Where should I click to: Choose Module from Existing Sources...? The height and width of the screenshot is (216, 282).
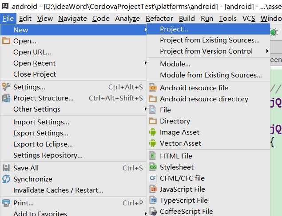coord(209,75)
